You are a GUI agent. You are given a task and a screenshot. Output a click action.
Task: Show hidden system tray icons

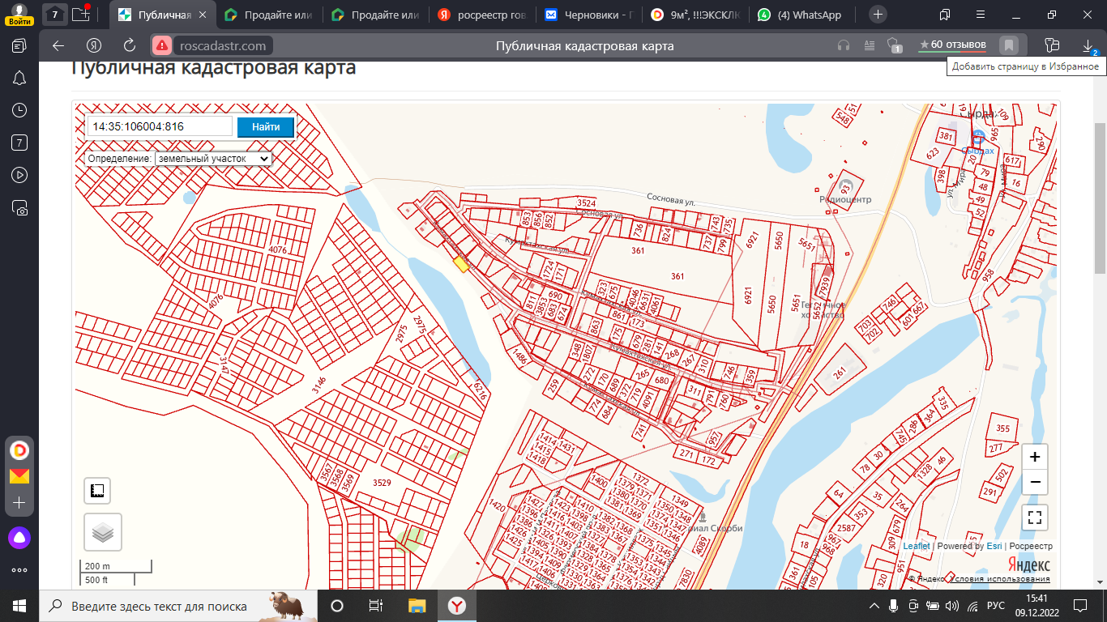coord(874,606)
